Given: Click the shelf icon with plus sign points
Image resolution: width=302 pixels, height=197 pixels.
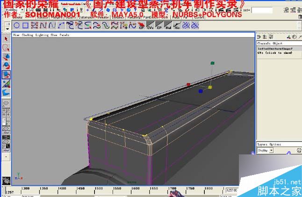Looking at the screenshot, I should pyautogui.click(x=123, y=26).
